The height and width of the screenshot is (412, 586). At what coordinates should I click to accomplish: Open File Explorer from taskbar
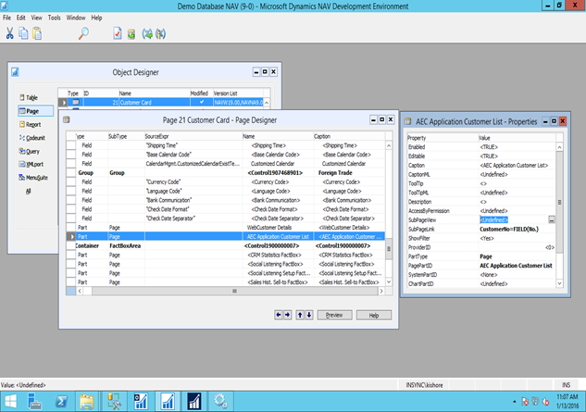tap(87, 402)
